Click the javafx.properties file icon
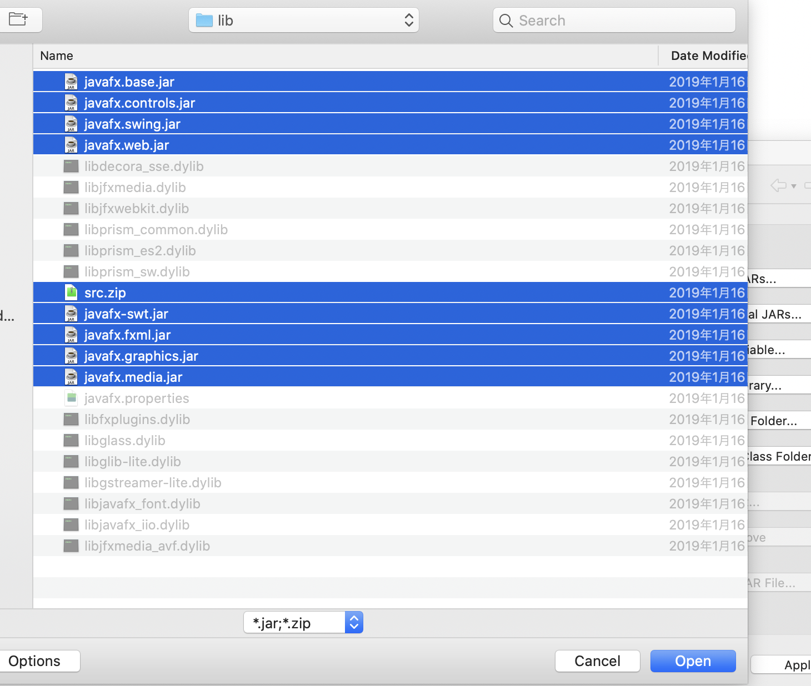Screen dimensions: 811x686 pyautogui.click(x=71, y=398)
